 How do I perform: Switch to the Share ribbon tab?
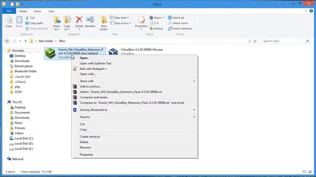pyautogui.click(x=38, y=11)
